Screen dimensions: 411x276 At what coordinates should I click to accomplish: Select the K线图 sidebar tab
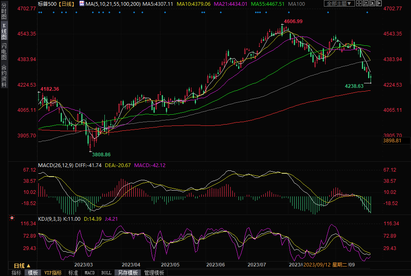[4, 31]
